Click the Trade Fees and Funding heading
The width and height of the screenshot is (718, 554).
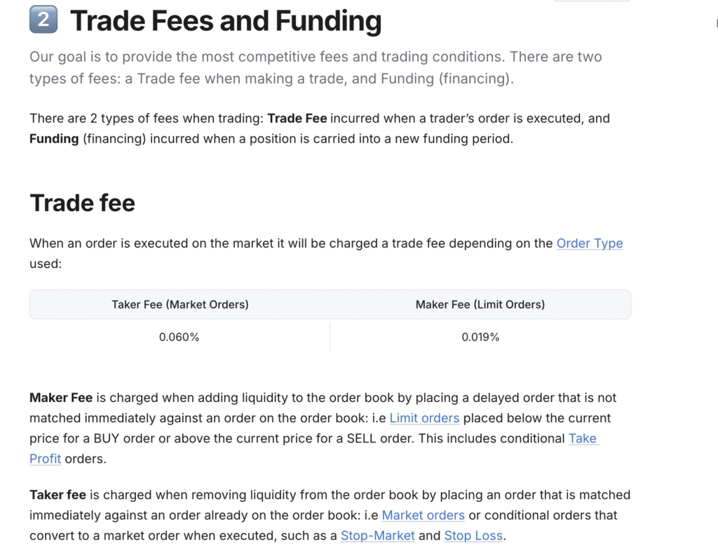point(226,21)
